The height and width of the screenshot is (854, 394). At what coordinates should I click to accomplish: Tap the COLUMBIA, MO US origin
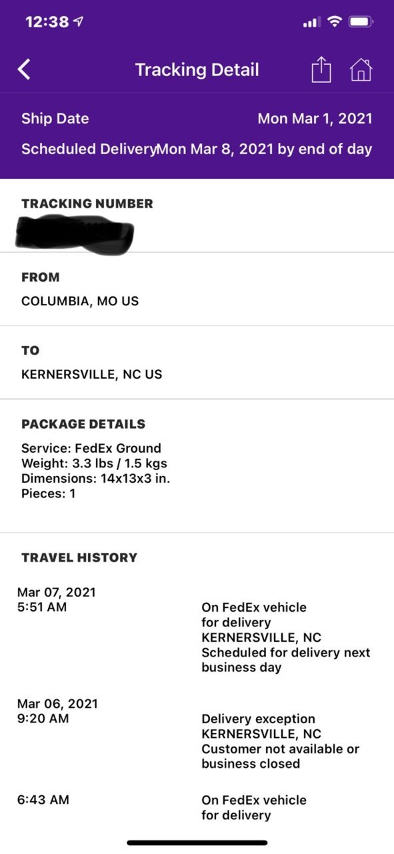80,301
